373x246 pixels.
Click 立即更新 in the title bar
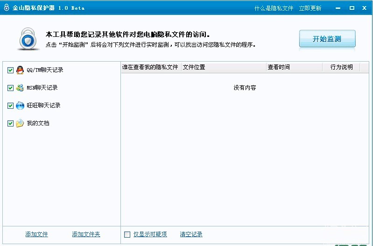[x=310, y=8]
